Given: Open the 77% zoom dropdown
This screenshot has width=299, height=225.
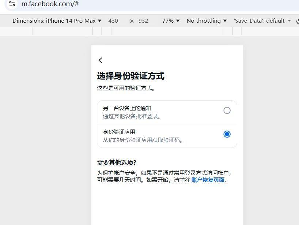Looking at the screenshot, I should click(171, 21).
